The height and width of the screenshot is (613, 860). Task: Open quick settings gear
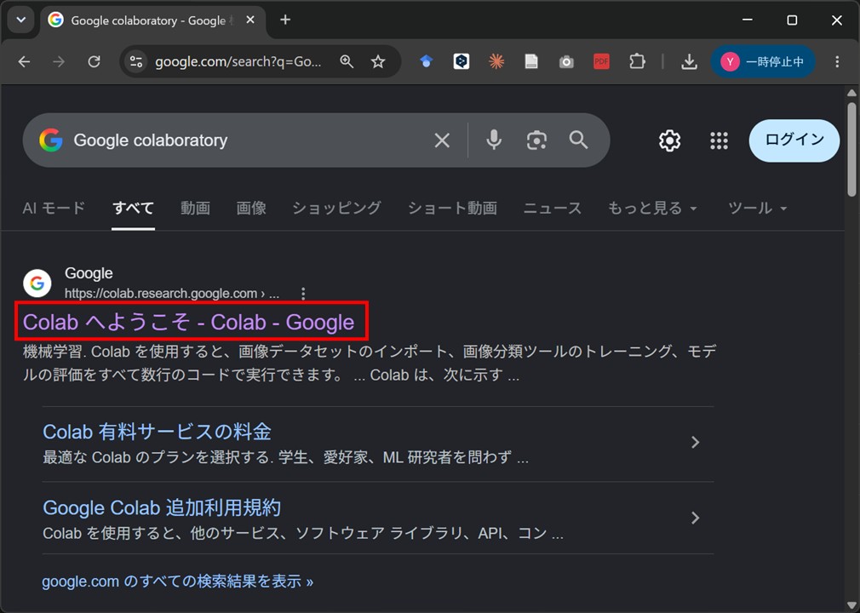pos(669,141)
